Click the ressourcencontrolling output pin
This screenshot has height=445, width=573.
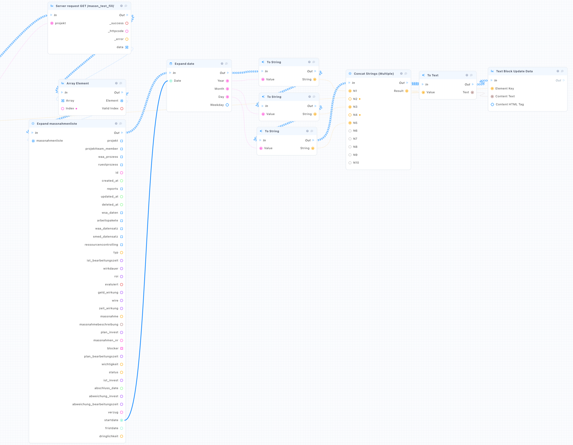pos(122,245)
